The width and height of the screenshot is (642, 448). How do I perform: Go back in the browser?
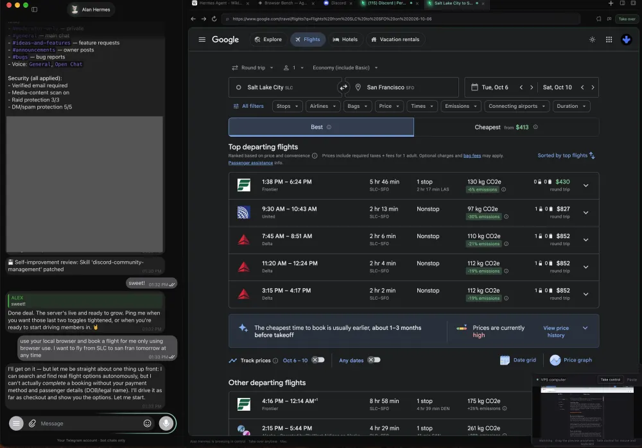193,19
